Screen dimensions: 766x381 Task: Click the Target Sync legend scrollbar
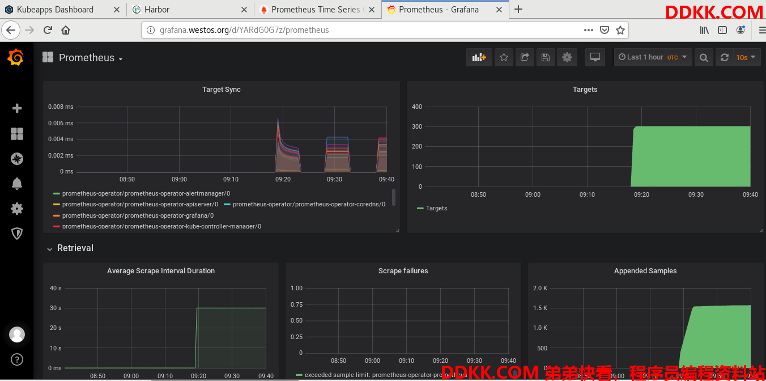tap(394, 197)
